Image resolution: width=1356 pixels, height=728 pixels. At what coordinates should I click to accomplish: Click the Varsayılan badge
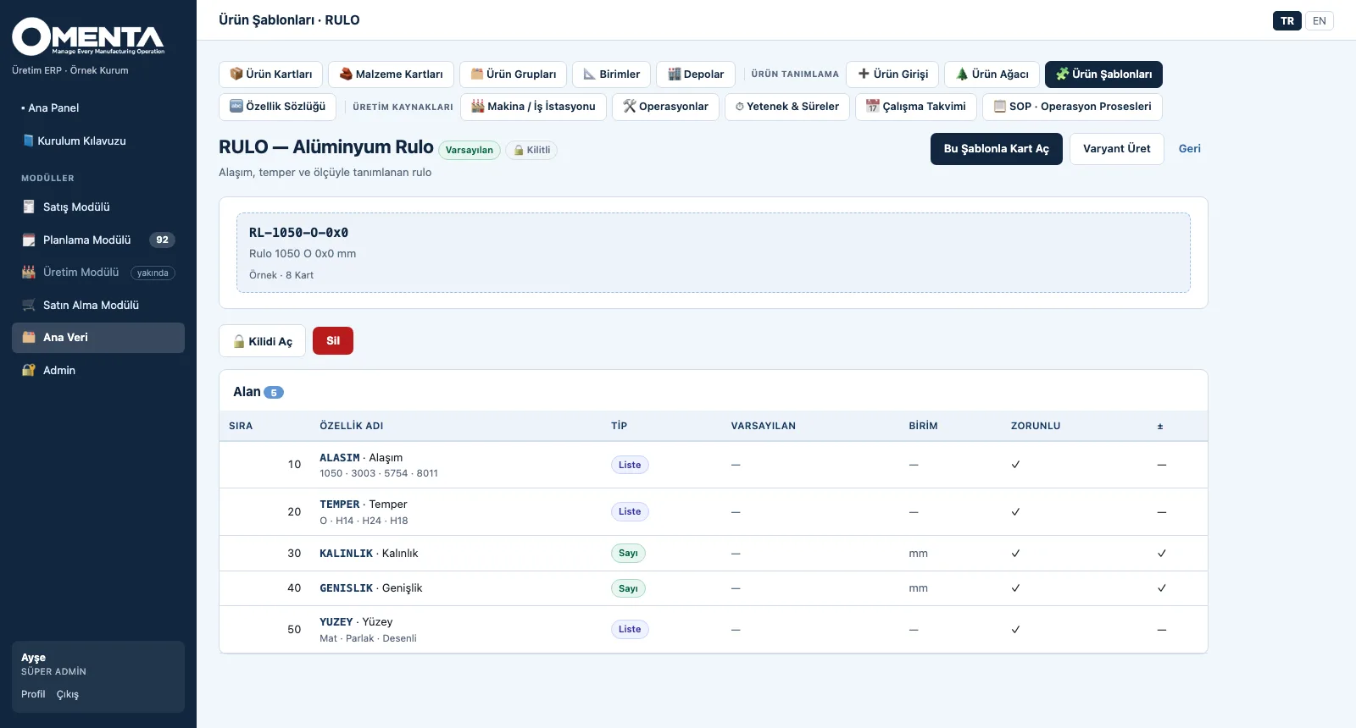(470, 150)
